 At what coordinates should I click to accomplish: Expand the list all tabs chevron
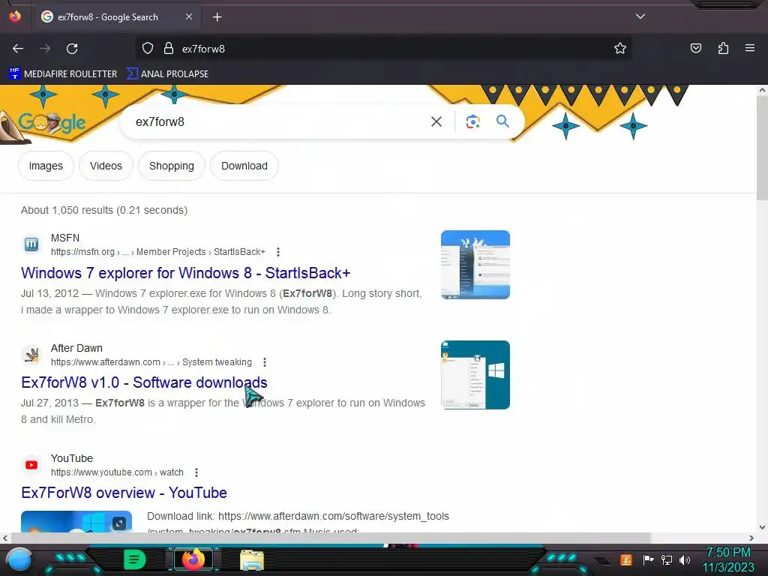point(640,16)
